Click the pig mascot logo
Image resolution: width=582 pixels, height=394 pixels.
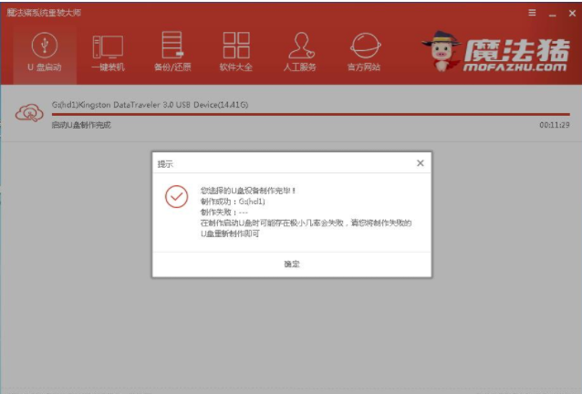tap(442, 53)
